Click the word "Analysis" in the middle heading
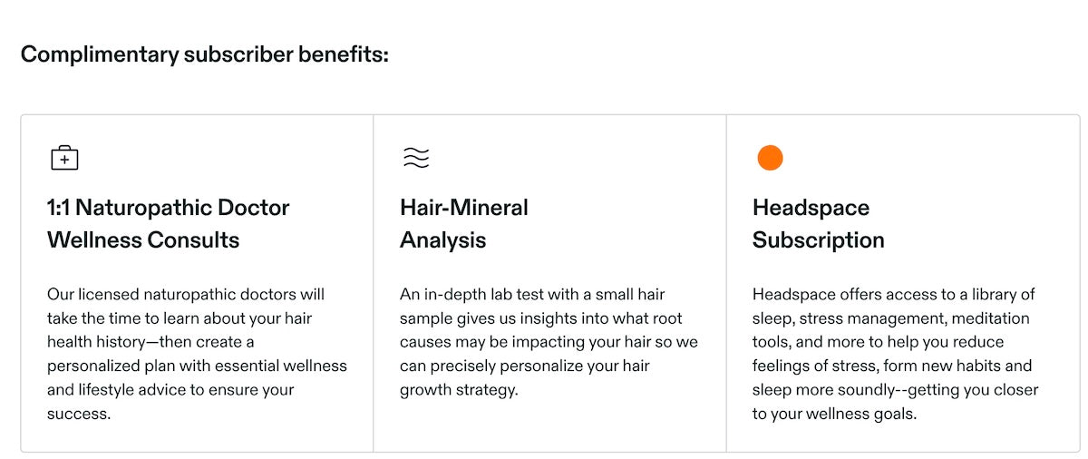Image resolution: width=1088 pixels, height=459 pixels. pyautogui.click(x=442, y=240)
